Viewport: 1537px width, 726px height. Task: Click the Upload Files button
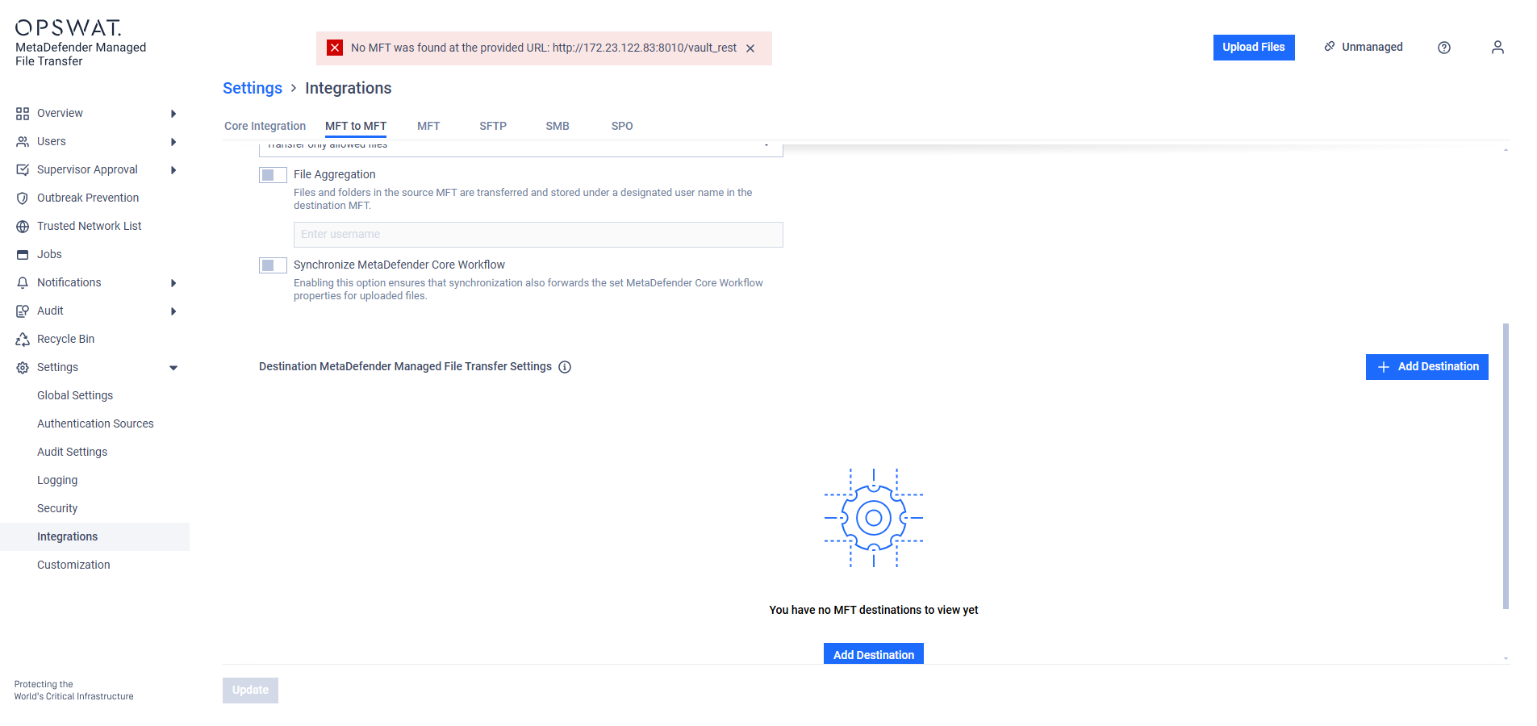pyautogui.click(x=1254, y=48)
